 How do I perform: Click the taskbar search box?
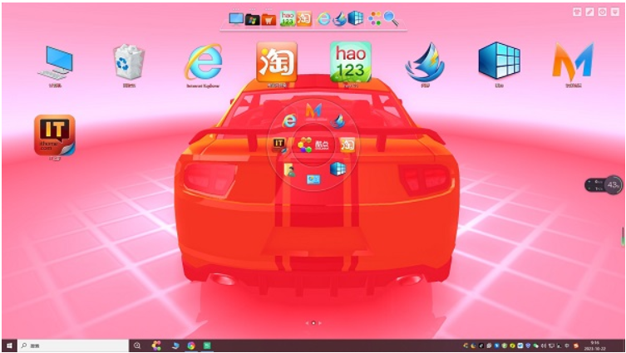click(x=73, y=346)
